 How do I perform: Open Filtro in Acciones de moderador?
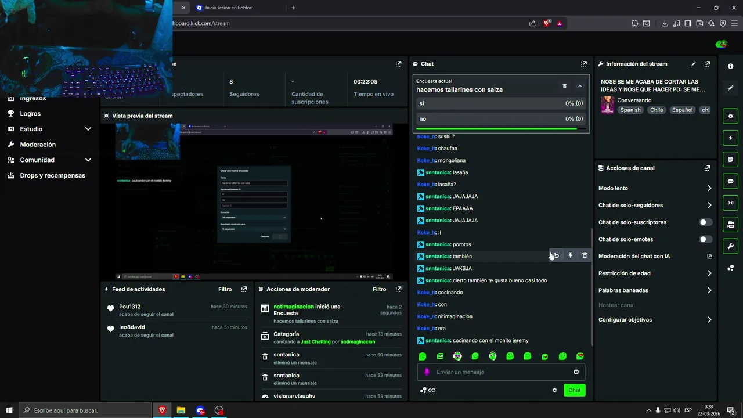[379, 289]
